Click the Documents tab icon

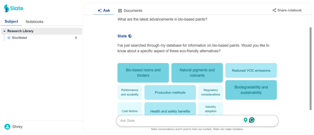click(x=120, y=11)
